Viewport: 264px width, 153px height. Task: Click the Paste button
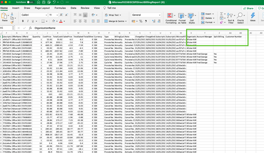[x=5, y=17]
